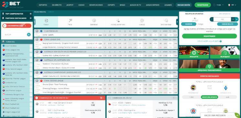Click the Buscar search field
The image size is (241, 118).
click(x=15, y=34)
